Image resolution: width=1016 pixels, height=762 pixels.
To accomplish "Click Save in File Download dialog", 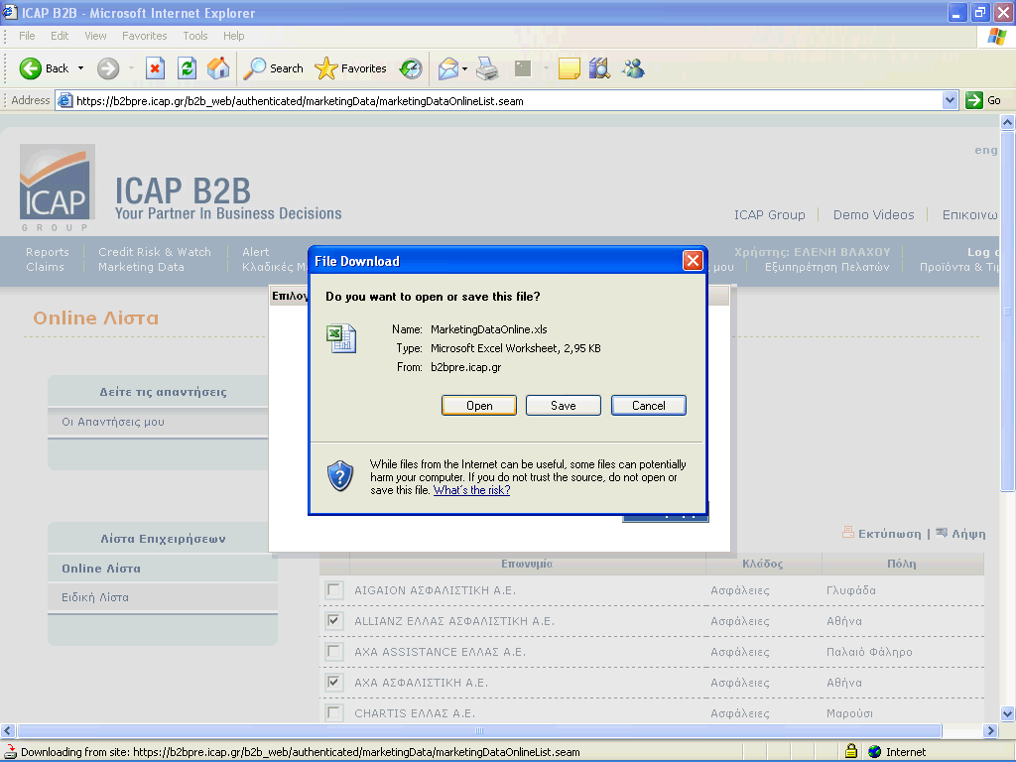I will point(564,406).
